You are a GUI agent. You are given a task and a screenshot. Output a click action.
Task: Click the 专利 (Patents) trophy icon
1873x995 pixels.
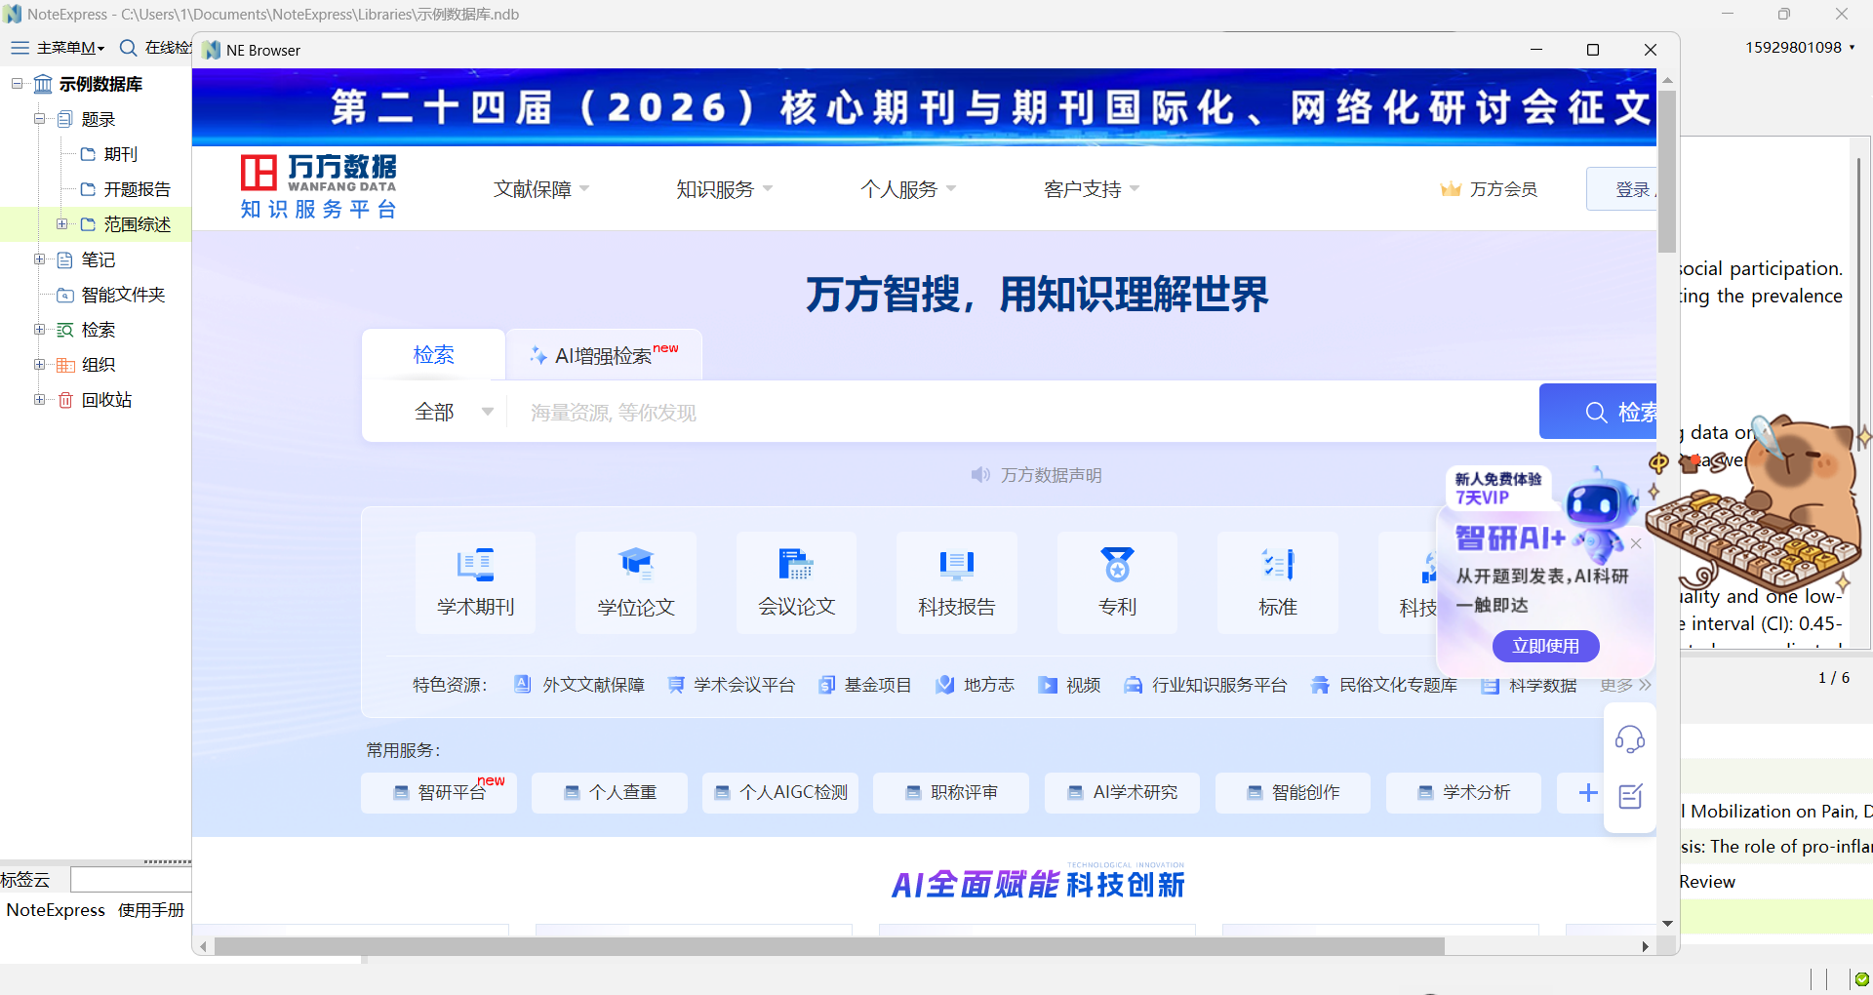pyautogui.click(x=1116, y=580)
